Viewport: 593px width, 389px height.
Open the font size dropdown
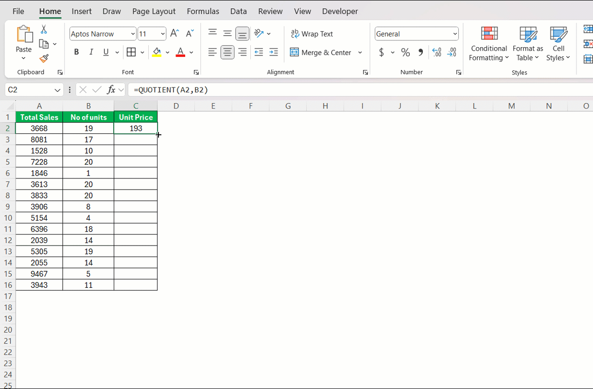coord(163,34)
